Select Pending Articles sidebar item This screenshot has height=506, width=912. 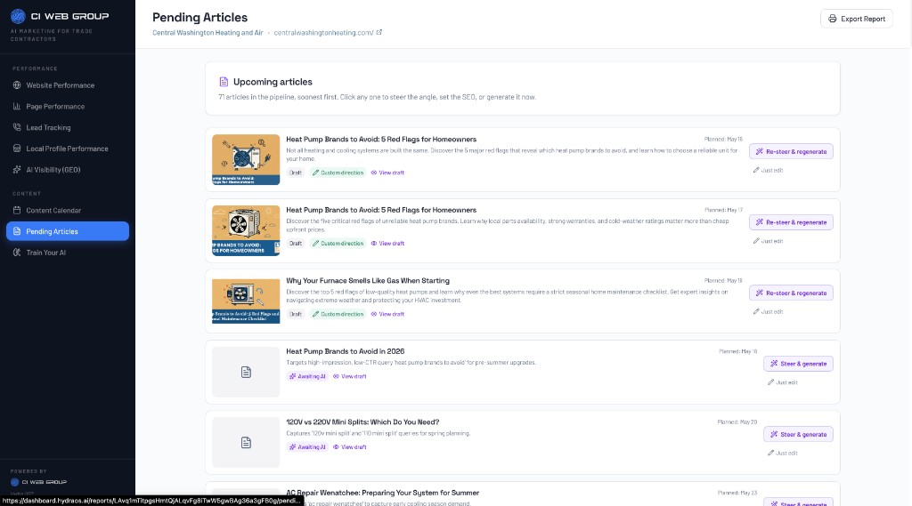(x=68, y=231)
